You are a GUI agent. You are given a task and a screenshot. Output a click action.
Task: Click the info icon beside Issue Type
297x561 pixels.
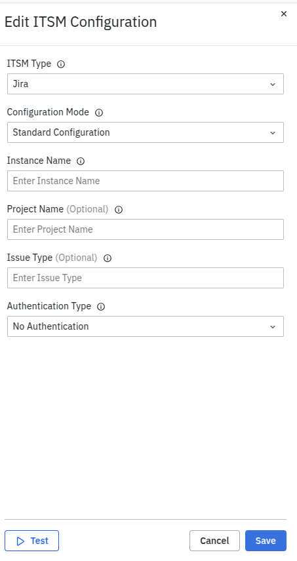point(108,258)
